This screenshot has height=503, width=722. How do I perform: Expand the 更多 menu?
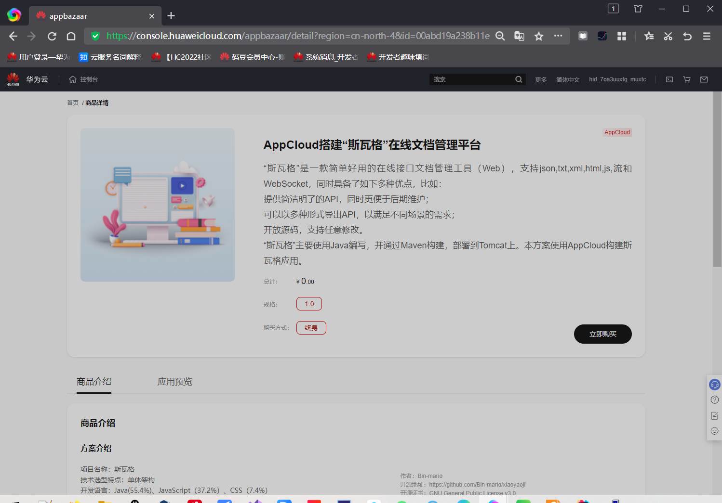(541, 80)
